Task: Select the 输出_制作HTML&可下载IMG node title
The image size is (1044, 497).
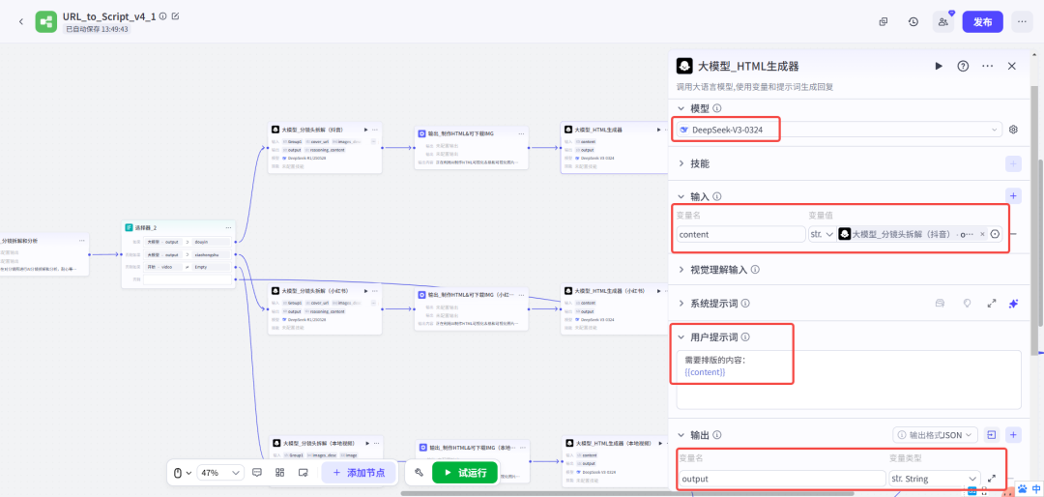Action: 461,133
